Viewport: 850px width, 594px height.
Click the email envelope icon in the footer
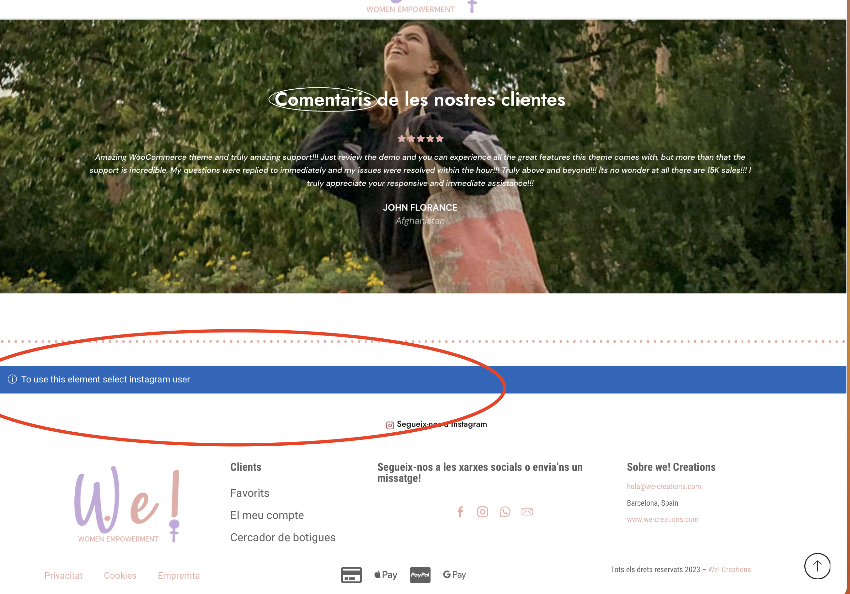(x=527, y=512)
